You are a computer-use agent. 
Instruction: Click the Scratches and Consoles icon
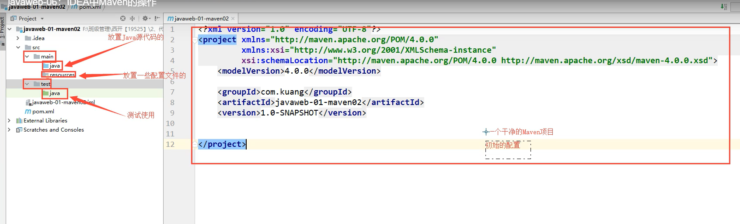[x=19, y=130]
